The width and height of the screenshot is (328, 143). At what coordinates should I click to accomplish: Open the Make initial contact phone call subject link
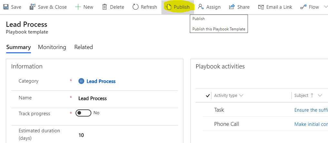[311, 124]
